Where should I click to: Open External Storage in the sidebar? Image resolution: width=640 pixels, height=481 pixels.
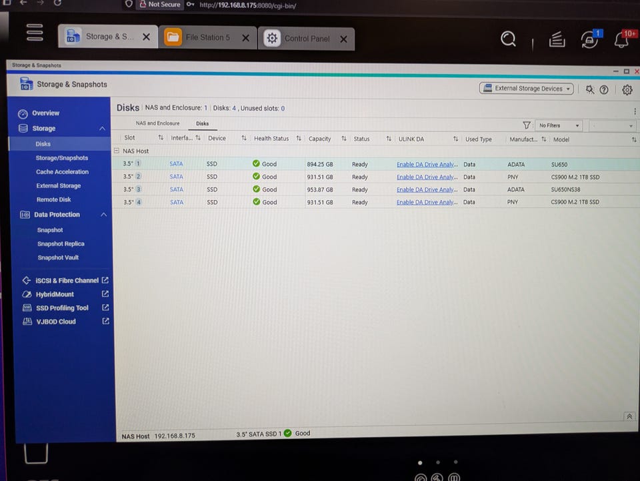click(59, 185)
